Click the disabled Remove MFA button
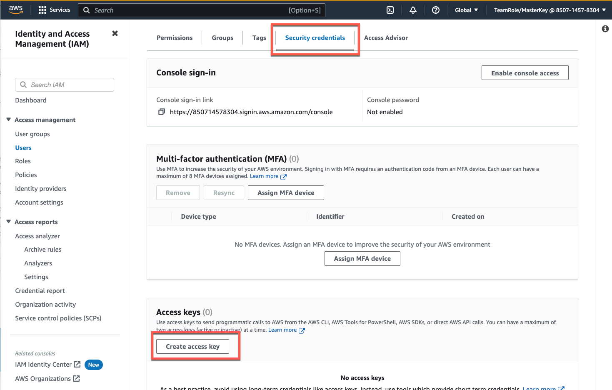This screenshot has height=390, width=612. [178, 192]
